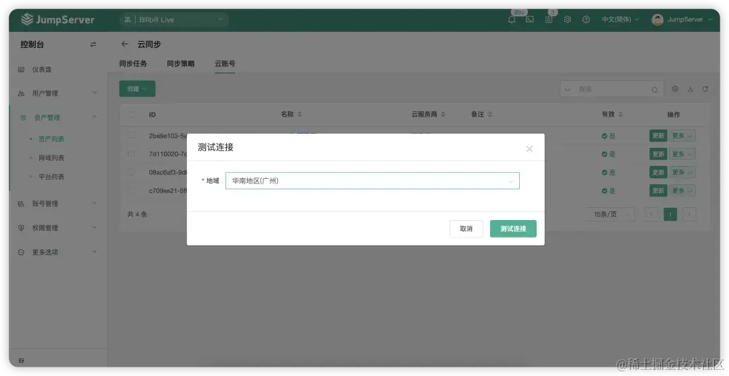Open system settings gear in header

point(567,20)
